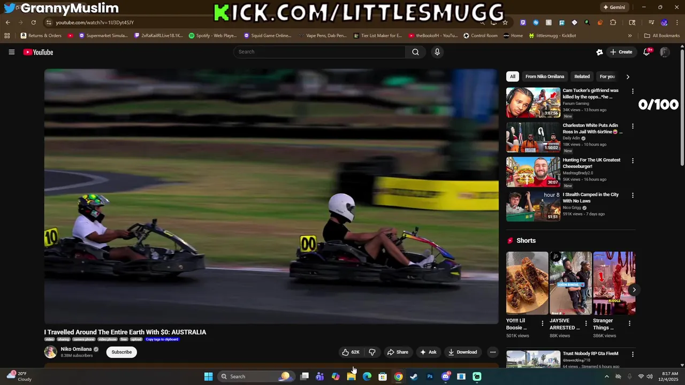Open Cam Tucker's girlfriend video thumbnail

coord(533,103)
